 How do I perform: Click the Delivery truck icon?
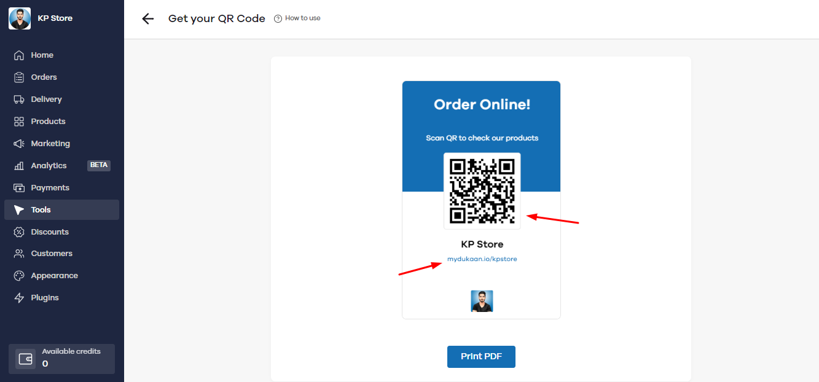(x=19, y=99)
